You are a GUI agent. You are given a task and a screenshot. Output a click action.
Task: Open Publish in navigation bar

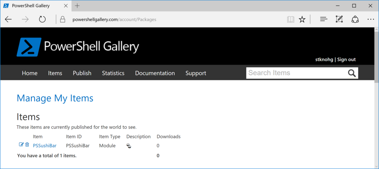(82, 73)
